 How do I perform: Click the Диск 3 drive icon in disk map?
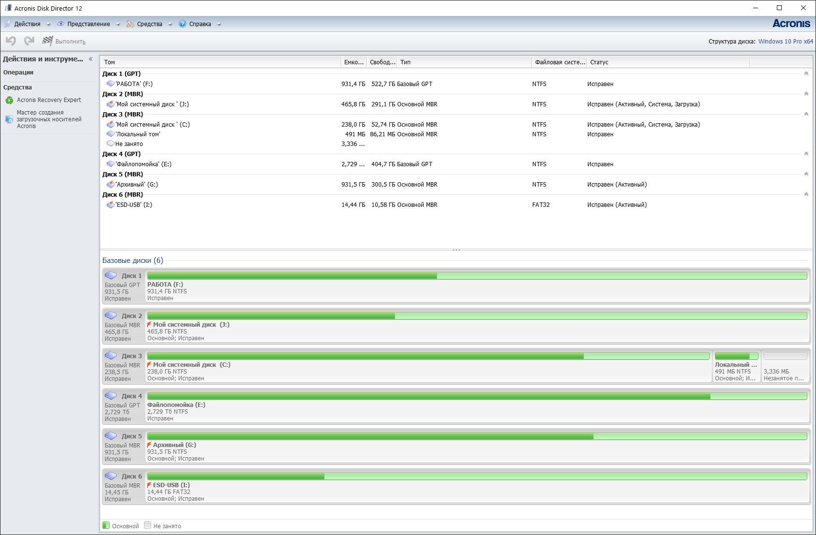click(x=111, y=356)
